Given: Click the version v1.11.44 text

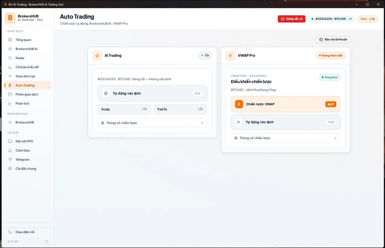Looking at the screenshot, I should pos(13,242).
